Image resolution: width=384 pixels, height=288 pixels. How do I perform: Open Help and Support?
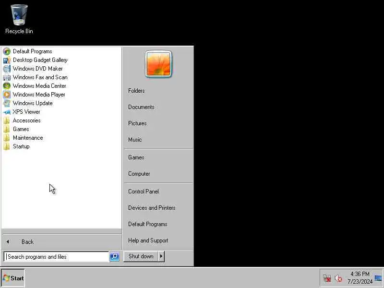pyautogui.click(x=148, y=240)
